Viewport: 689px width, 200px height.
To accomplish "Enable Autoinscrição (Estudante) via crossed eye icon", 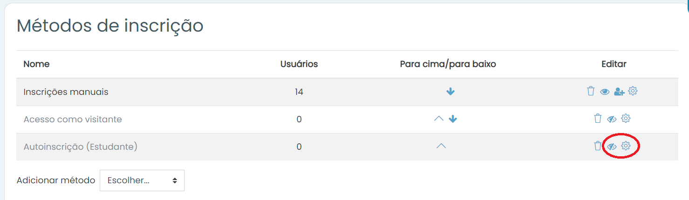I will point(612,147).
